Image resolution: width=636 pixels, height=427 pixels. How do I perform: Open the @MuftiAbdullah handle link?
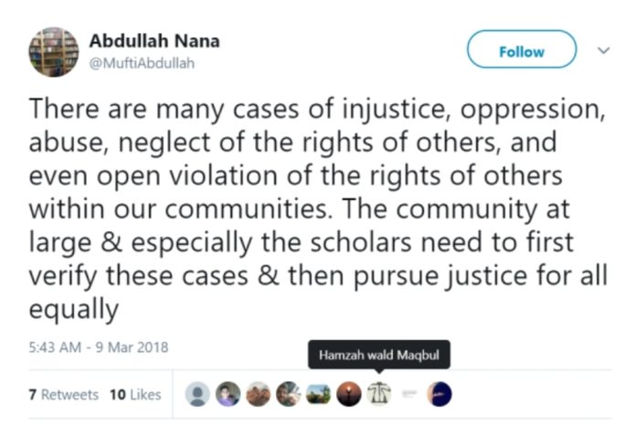[x=142, y=63]
